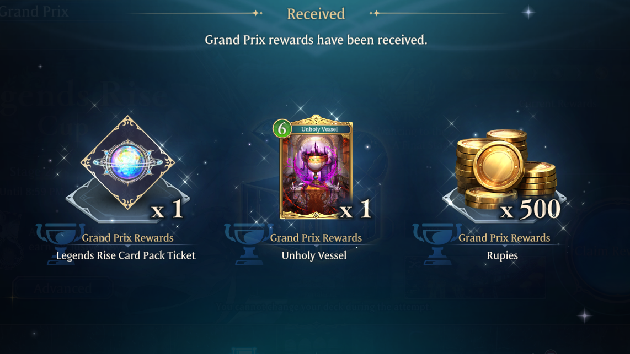The image size is (630, 354).
Task: Click the Unholy Vessel card title banner
Action: [x=319, y=129]
